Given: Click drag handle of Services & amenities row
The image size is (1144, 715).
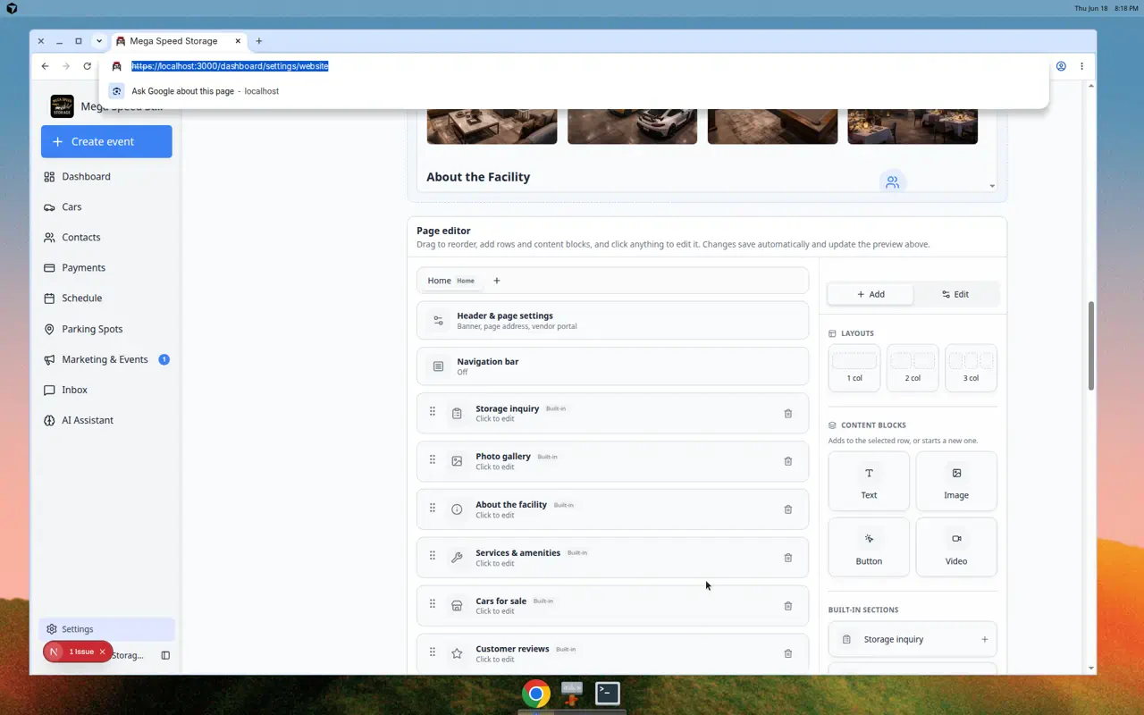Looking at the screenshot, I should coord(433,556).
